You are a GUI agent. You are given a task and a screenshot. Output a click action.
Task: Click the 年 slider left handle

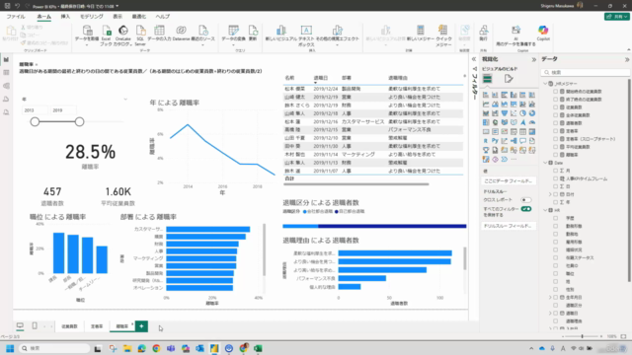[35, 121]
